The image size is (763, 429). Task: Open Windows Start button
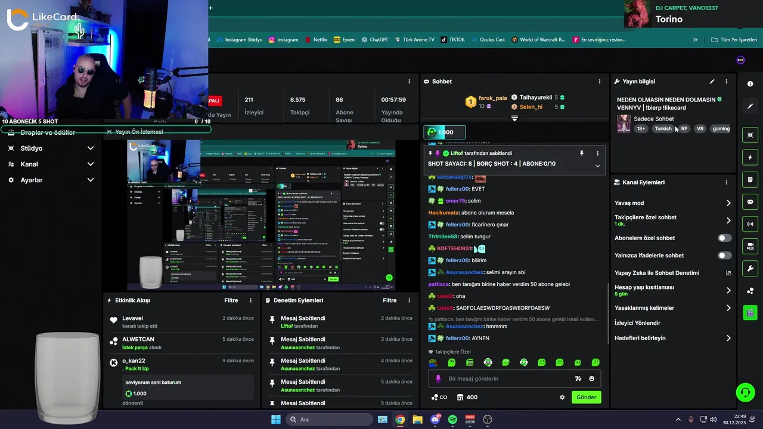click(x=275, y=419)
